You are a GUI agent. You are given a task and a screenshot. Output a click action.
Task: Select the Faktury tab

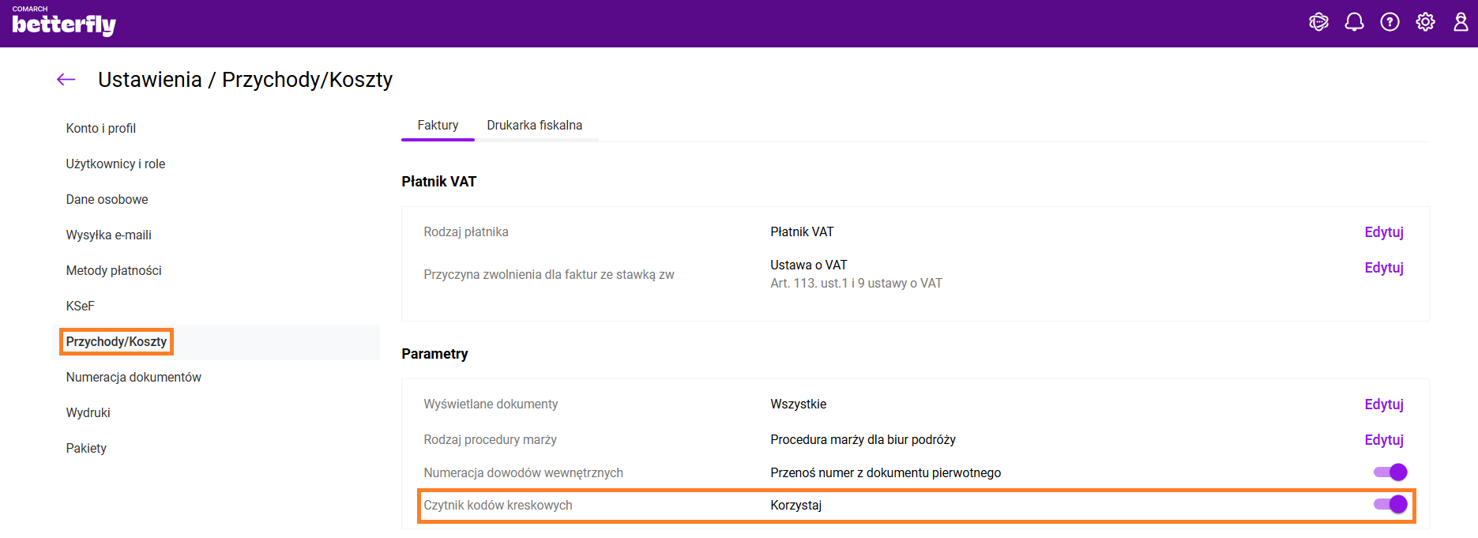point(438,126)
